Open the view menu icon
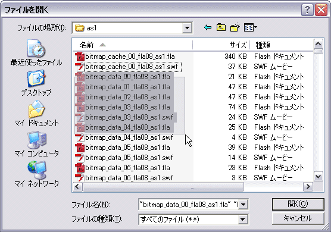Viewport: 331px width, 232px height. click(x=251, y=27)
